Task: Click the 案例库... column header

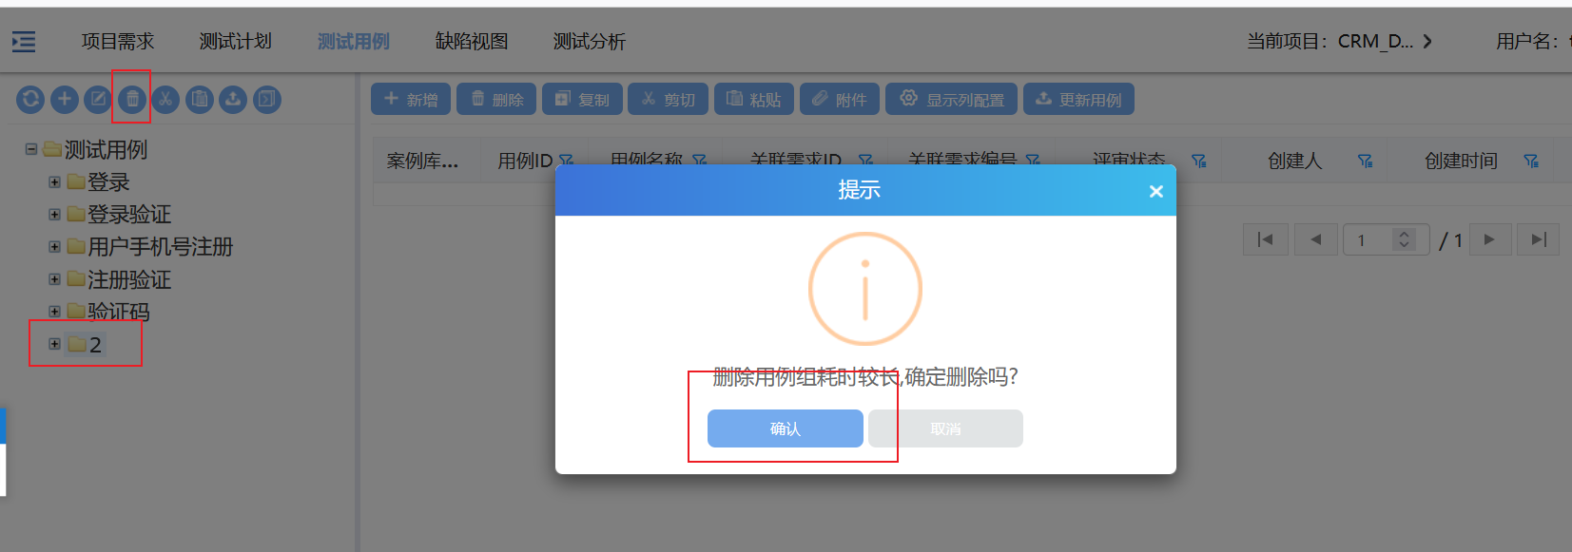Action: [x=422, y=161]
